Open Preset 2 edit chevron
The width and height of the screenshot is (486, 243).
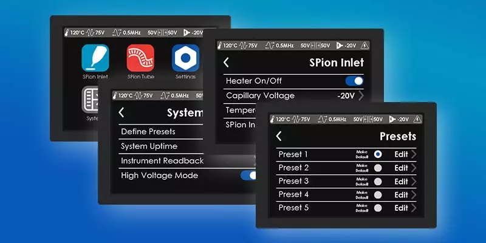[414, 168]
